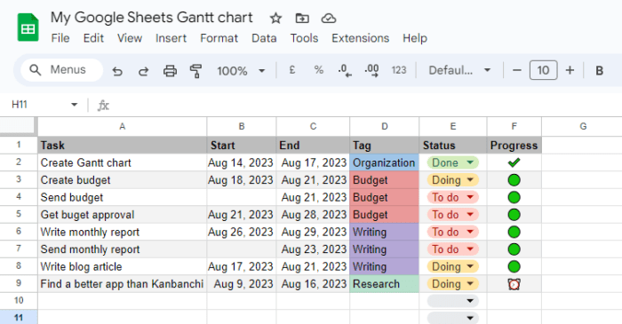Click the green circle for Send monthly report
The height and width of the screenshot is (324, 622).
514,249
